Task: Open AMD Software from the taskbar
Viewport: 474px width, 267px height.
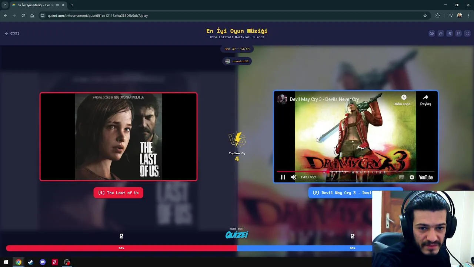Action: [x=55, y=262]
